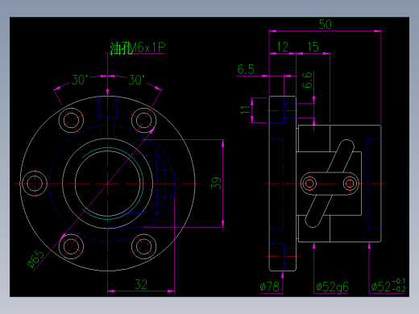Click the vertical 6.6 dimension label
Image resolution: width=419 pixels, height=314 pixels.
[308, 80]
